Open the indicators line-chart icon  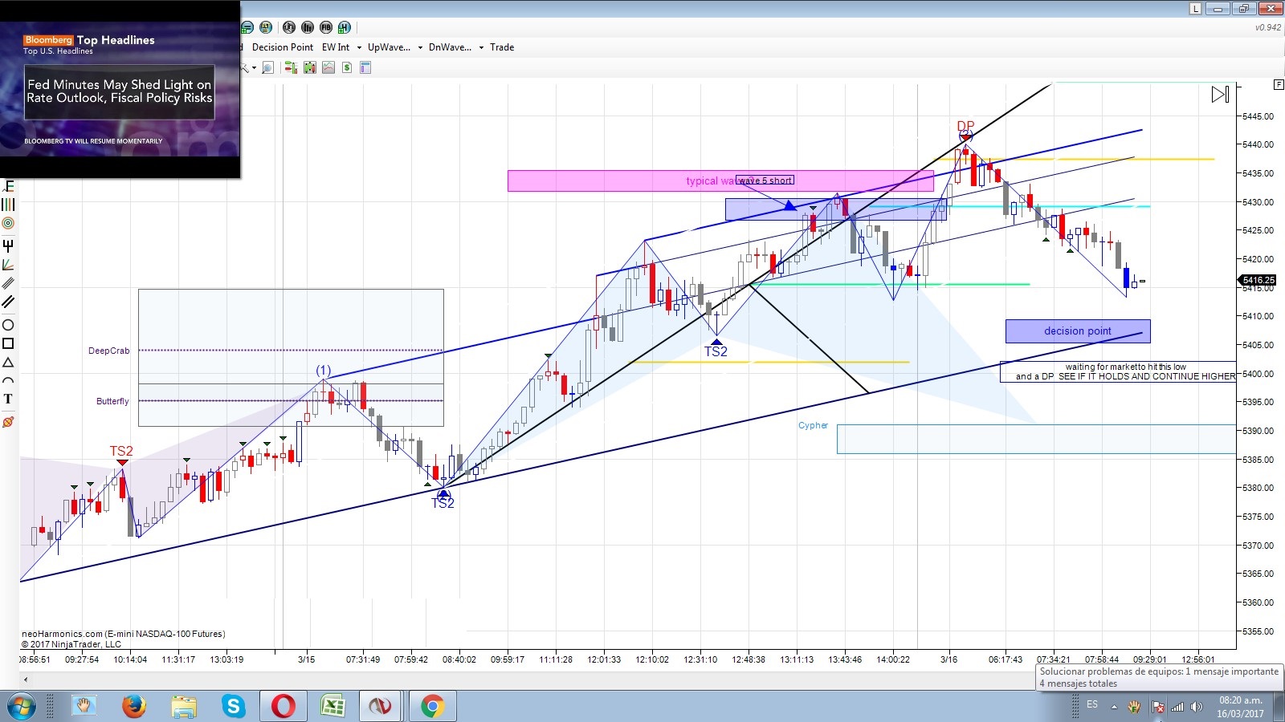click(328, 68)
